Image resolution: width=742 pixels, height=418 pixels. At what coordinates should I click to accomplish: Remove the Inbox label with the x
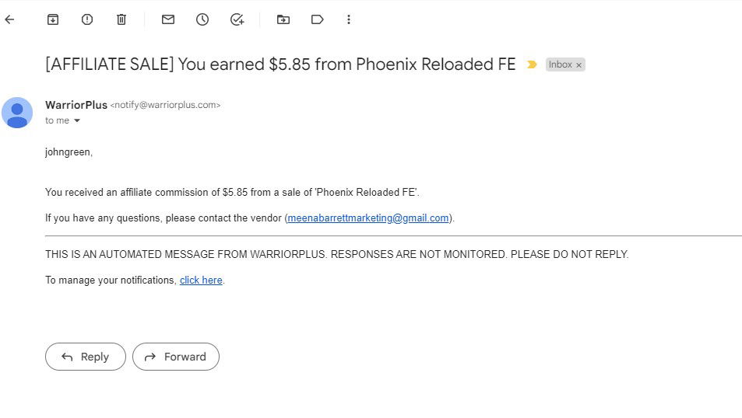coord(578,65)
